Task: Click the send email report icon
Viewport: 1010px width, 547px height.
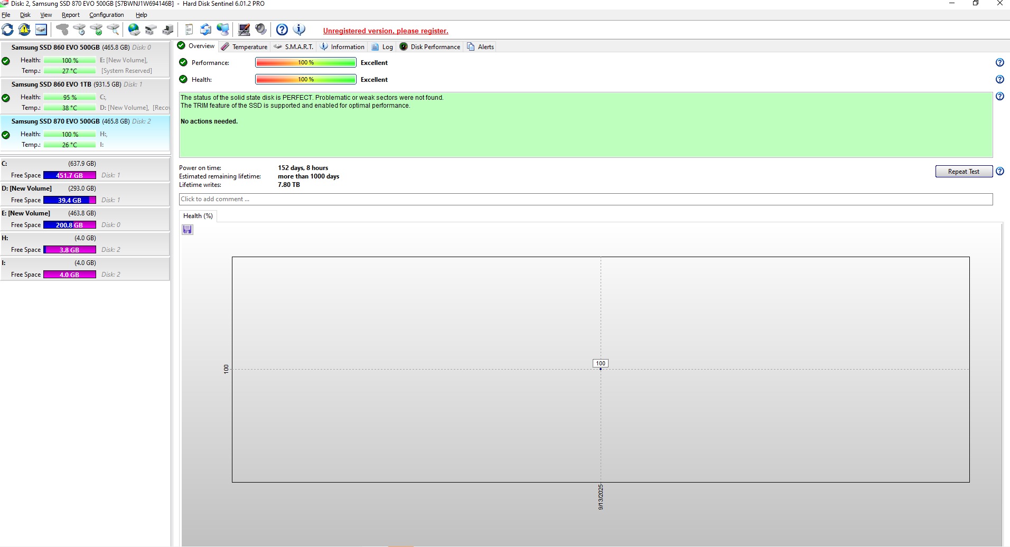Action: 205,30
